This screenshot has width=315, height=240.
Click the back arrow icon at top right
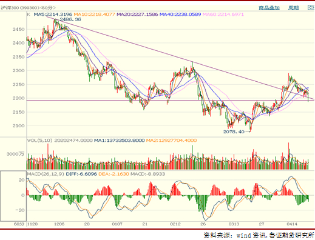click(311, 8)
